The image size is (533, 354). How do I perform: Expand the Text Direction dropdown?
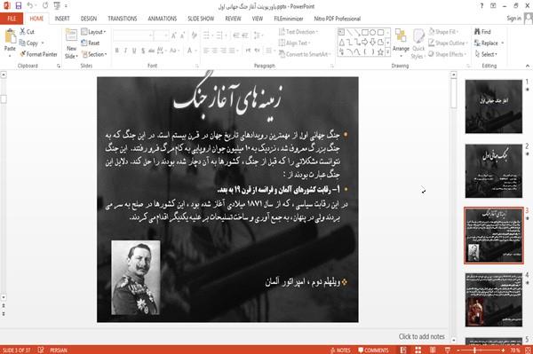[x=298, y=32]
